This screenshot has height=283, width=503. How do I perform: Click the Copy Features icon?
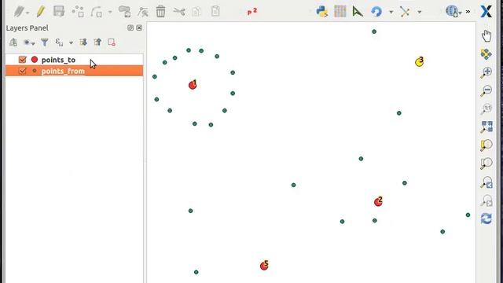(196, 12)
